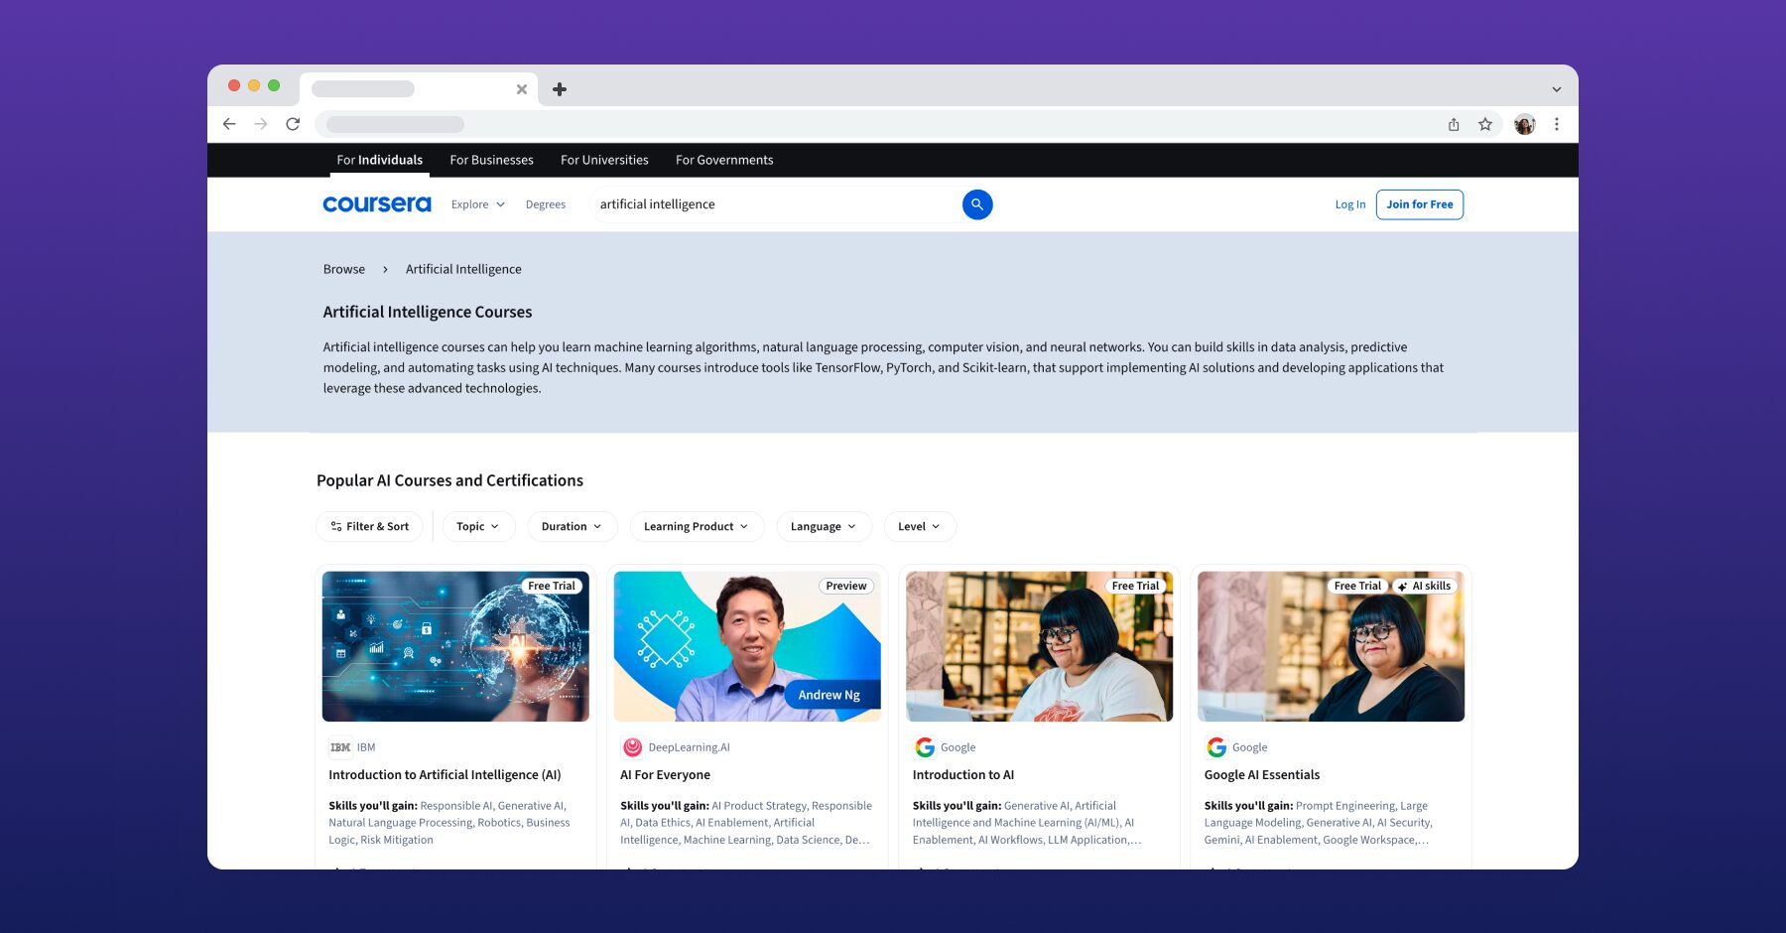Bookmark the page via the star icon
The width and height of the screenshot is (1786, 933).
[x=1485, y=124]
